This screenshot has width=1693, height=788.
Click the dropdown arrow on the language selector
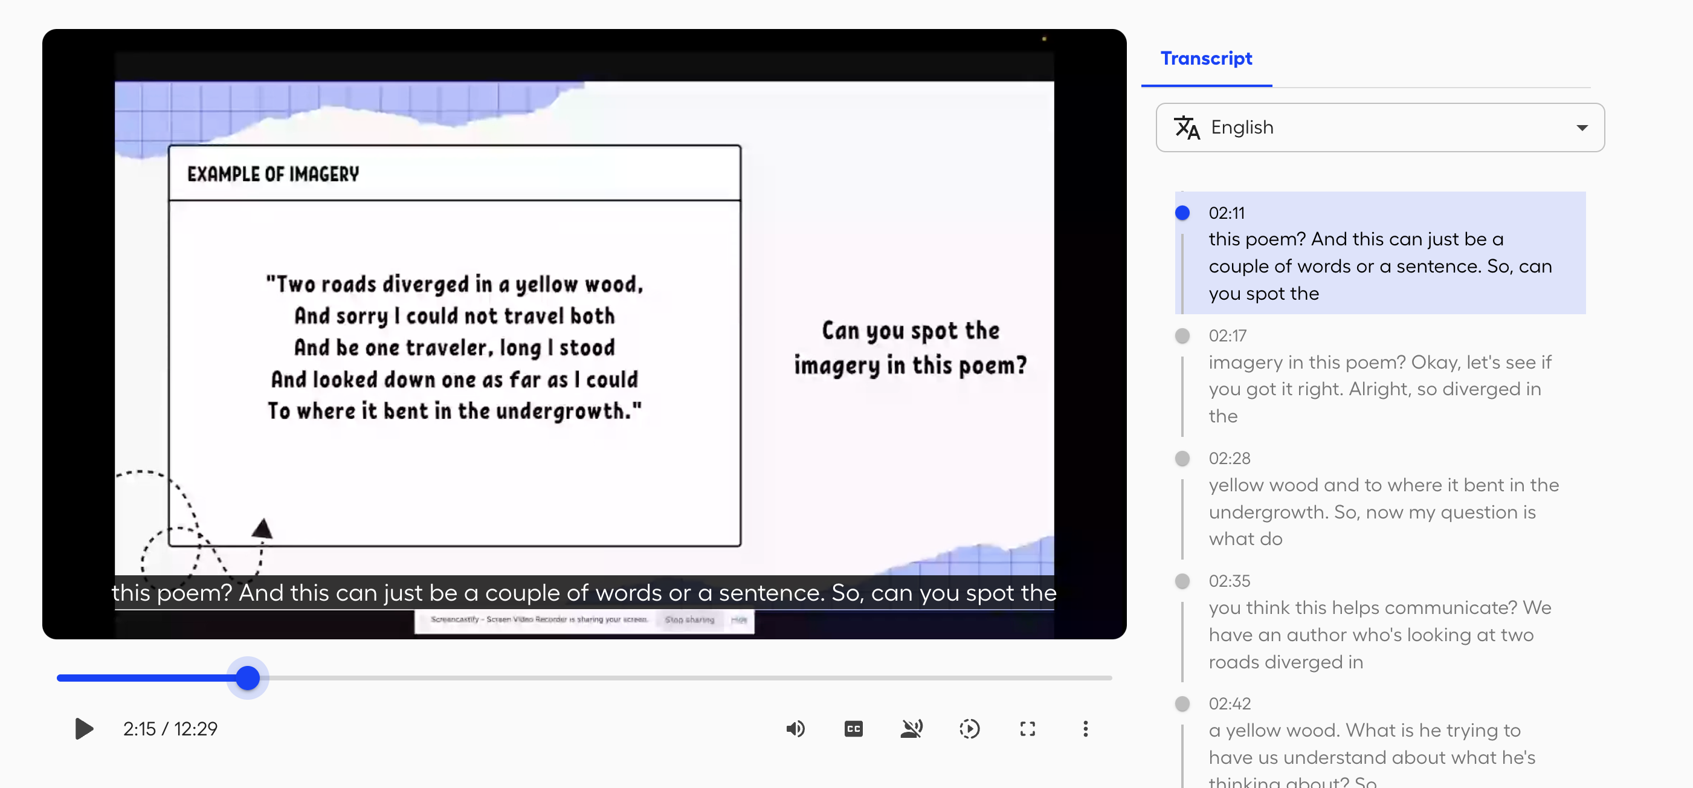[x=1582, y=127]
